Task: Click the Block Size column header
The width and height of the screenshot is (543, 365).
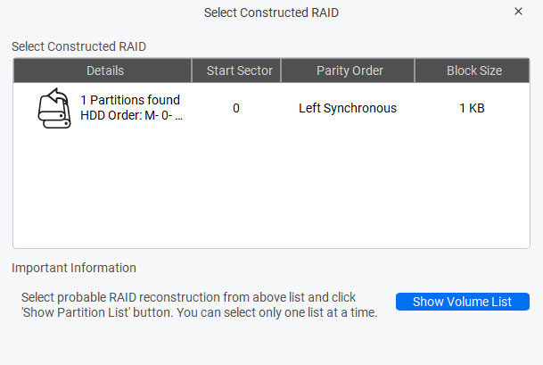Action: [x=473, y=71]
